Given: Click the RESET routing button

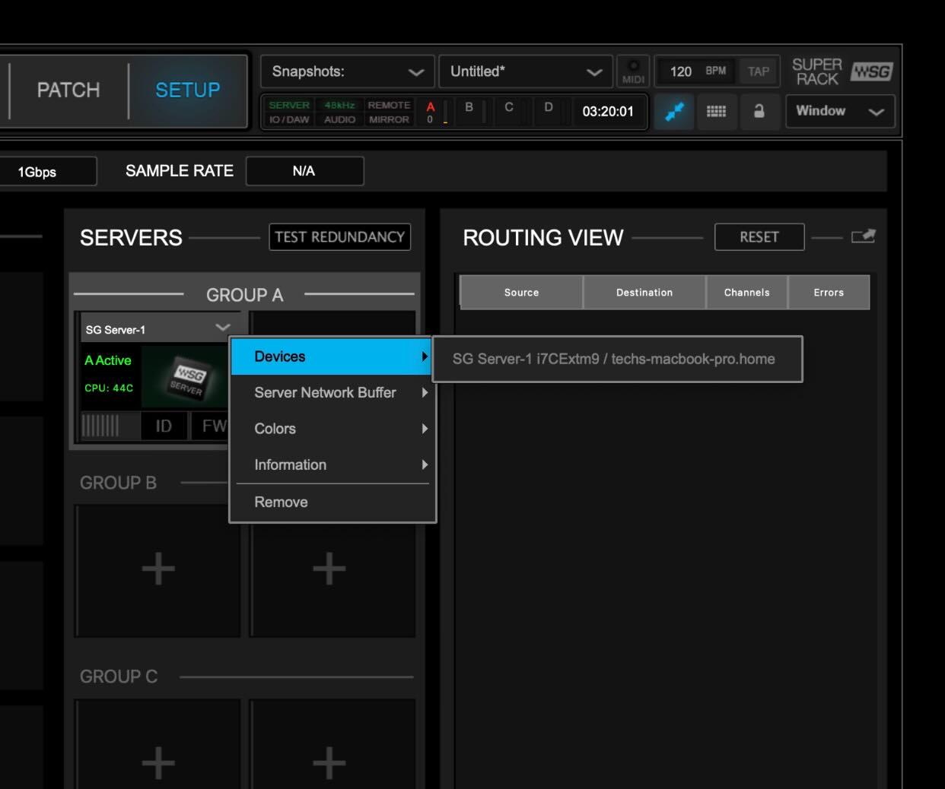Looking at the screenshot, I should [x=759, y=236].
